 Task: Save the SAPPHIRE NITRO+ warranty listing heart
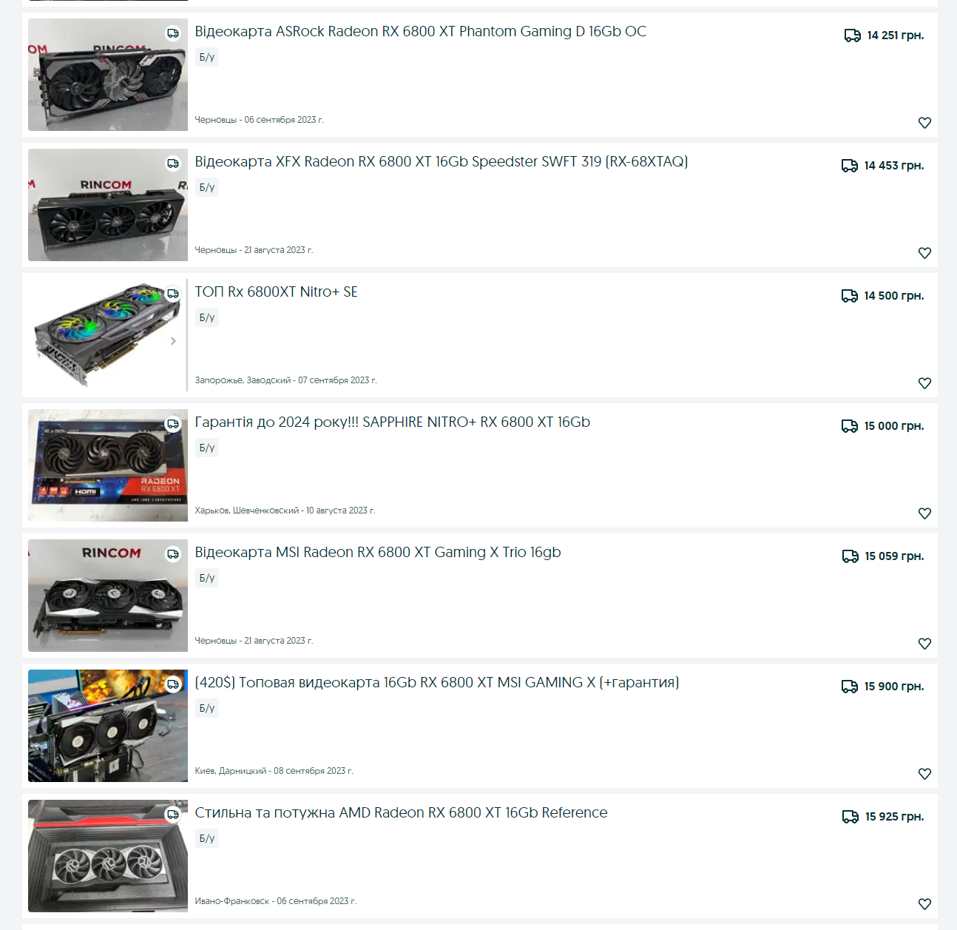point(924,513)
